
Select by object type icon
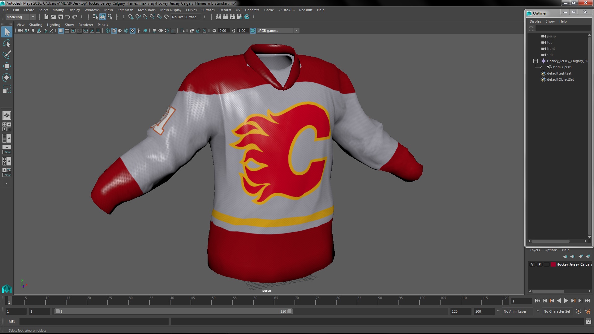[x=102, y=17]
